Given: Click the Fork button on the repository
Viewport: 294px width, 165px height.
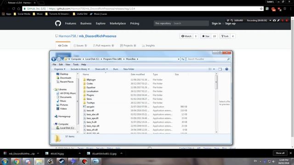Looking at the screenshot, I should 225,36.
